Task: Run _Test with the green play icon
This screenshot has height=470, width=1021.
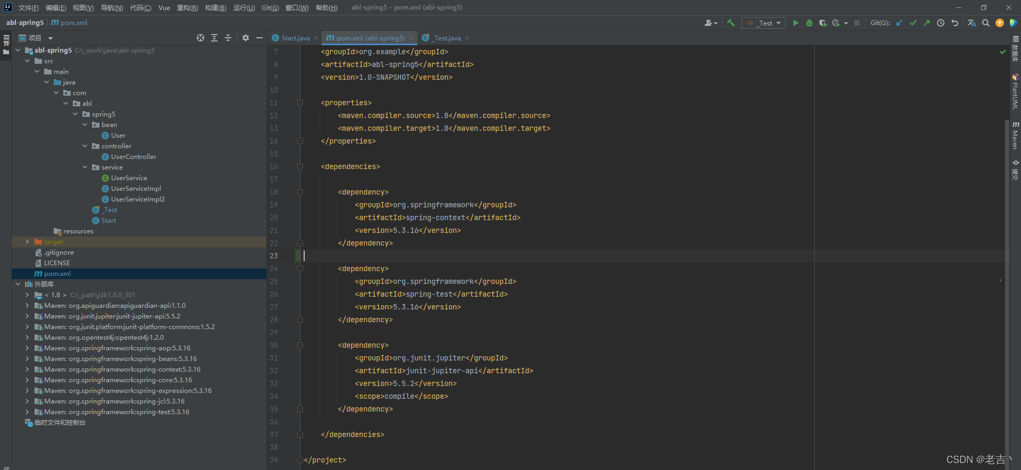Action: tap(796, 23)
